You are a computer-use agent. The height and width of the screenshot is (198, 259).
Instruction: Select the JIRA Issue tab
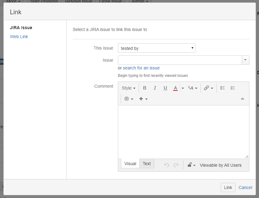click(x=21, y=28)
